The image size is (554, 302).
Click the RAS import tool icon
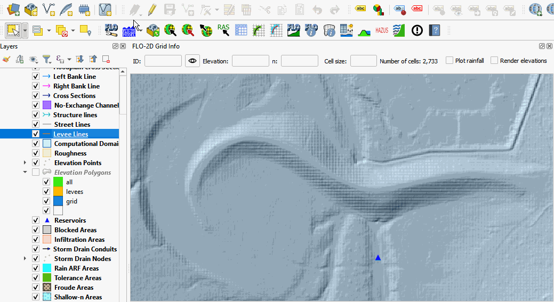click(x=223, y=30)
